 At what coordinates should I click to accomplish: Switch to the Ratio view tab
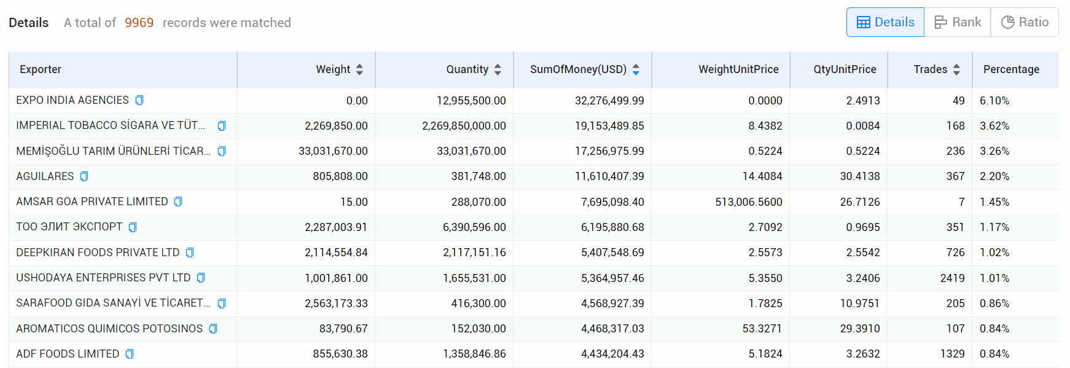[1025, 22]
